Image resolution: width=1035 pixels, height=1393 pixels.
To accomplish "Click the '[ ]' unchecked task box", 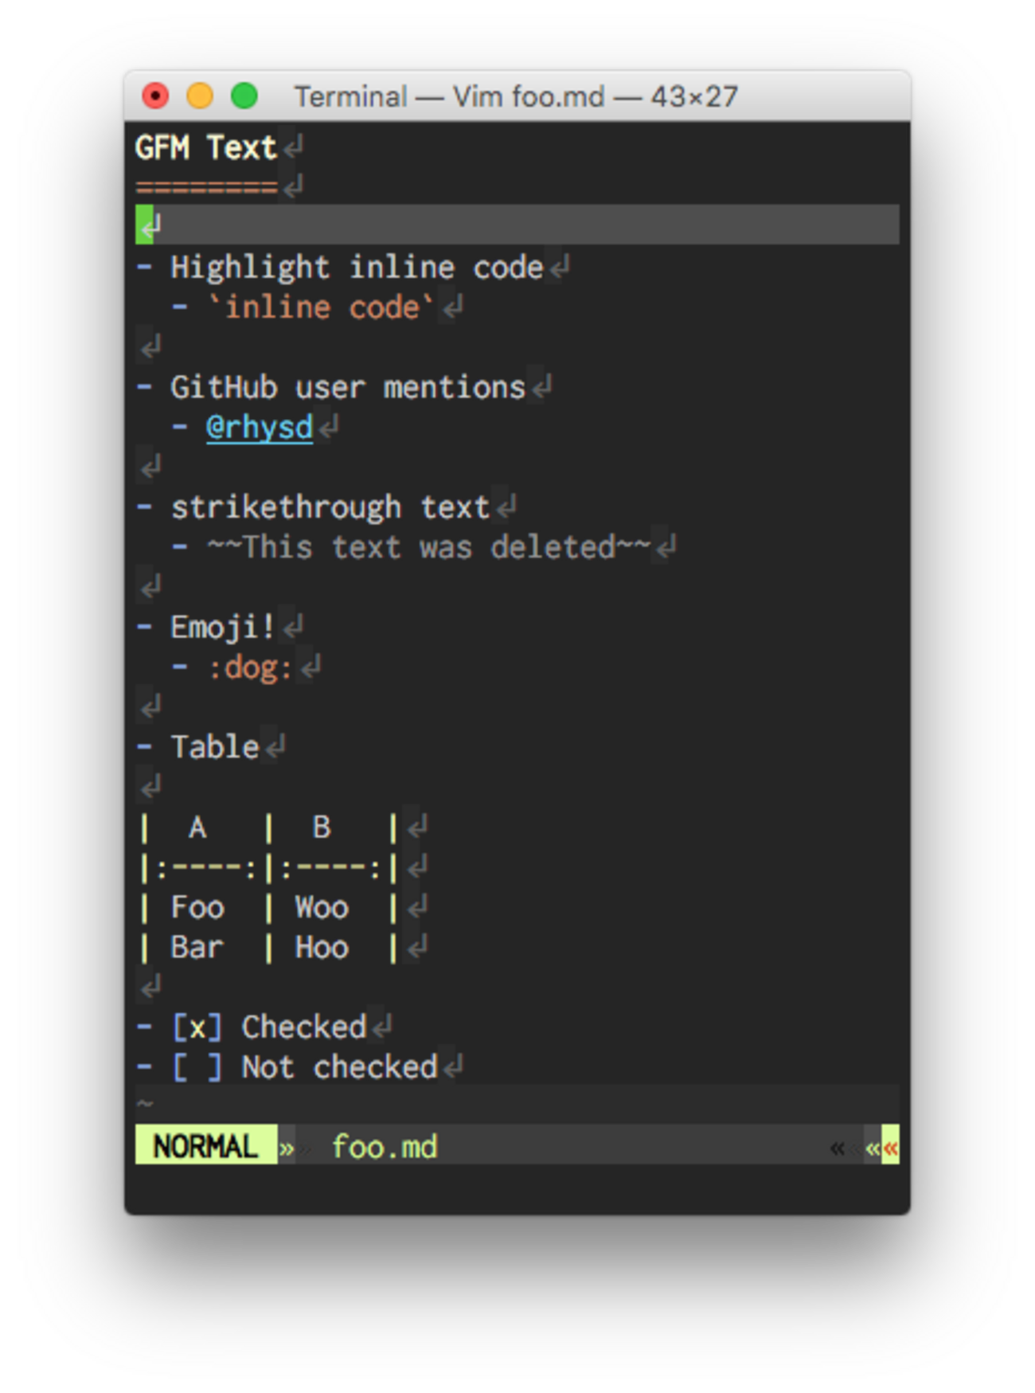I will coord(197,1068).
